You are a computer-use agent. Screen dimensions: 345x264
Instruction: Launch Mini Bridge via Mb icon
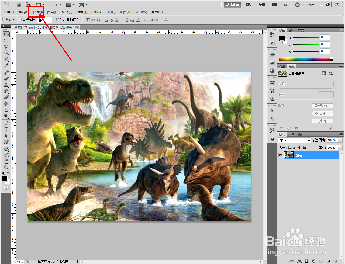tap(29, 5)
